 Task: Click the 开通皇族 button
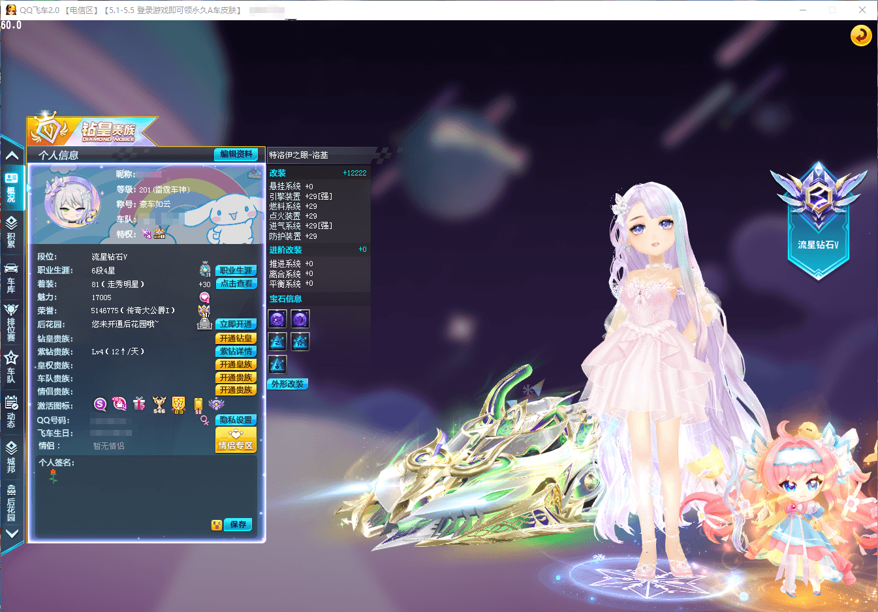point(236,364)
